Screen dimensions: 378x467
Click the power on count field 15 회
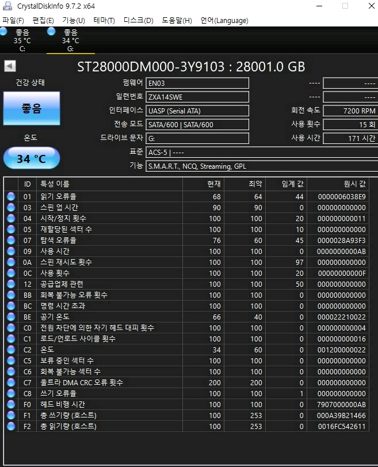[x=350, y=124]
